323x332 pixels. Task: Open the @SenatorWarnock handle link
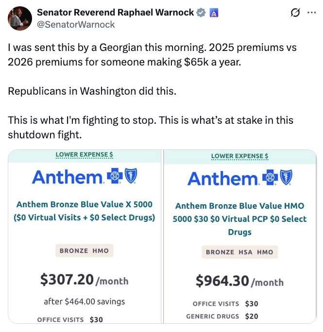[76, 25]
